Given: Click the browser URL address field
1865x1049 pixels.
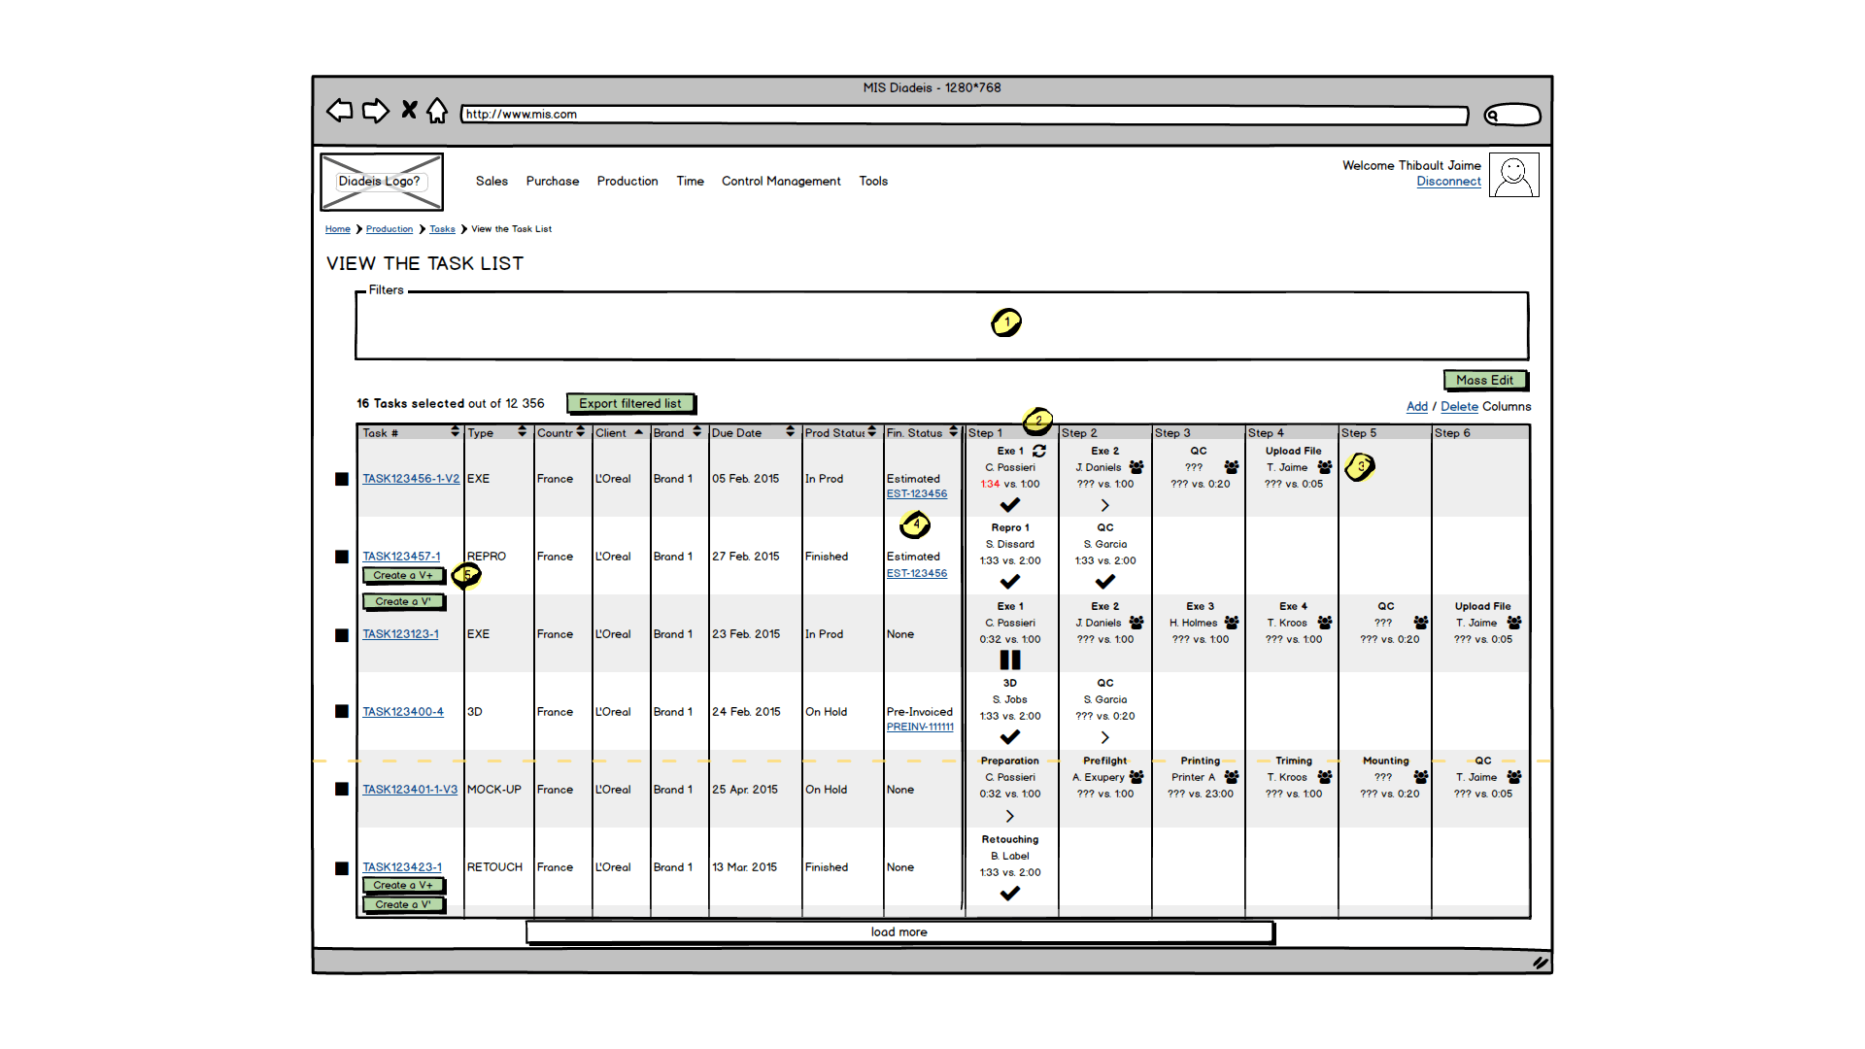Looking at the screenshot, I should (x=964, y=115).
